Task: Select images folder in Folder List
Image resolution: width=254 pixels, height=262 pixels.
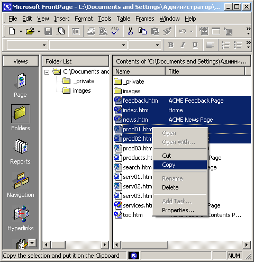Action: tap(77, 91)
